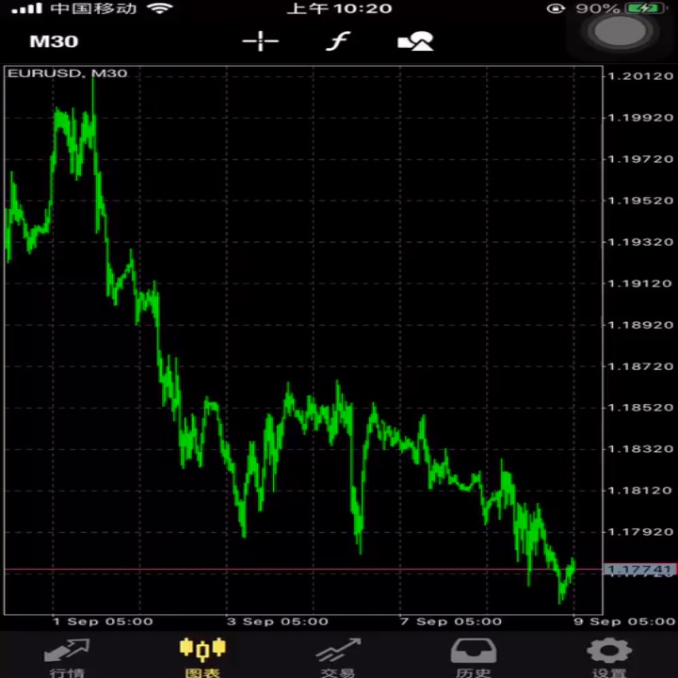Image resolution: width=678 pixels, height=678 pixels.
Task: Click the 1.19520 price axis label
Action: (x=641, y=201)
